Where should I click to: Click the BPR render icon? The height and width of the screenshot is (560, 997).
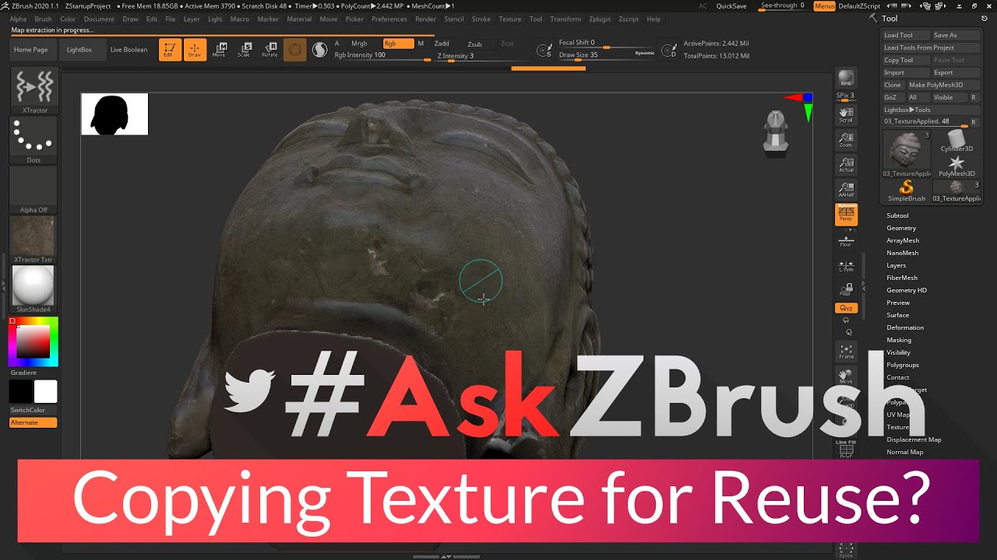pos(846,78)
